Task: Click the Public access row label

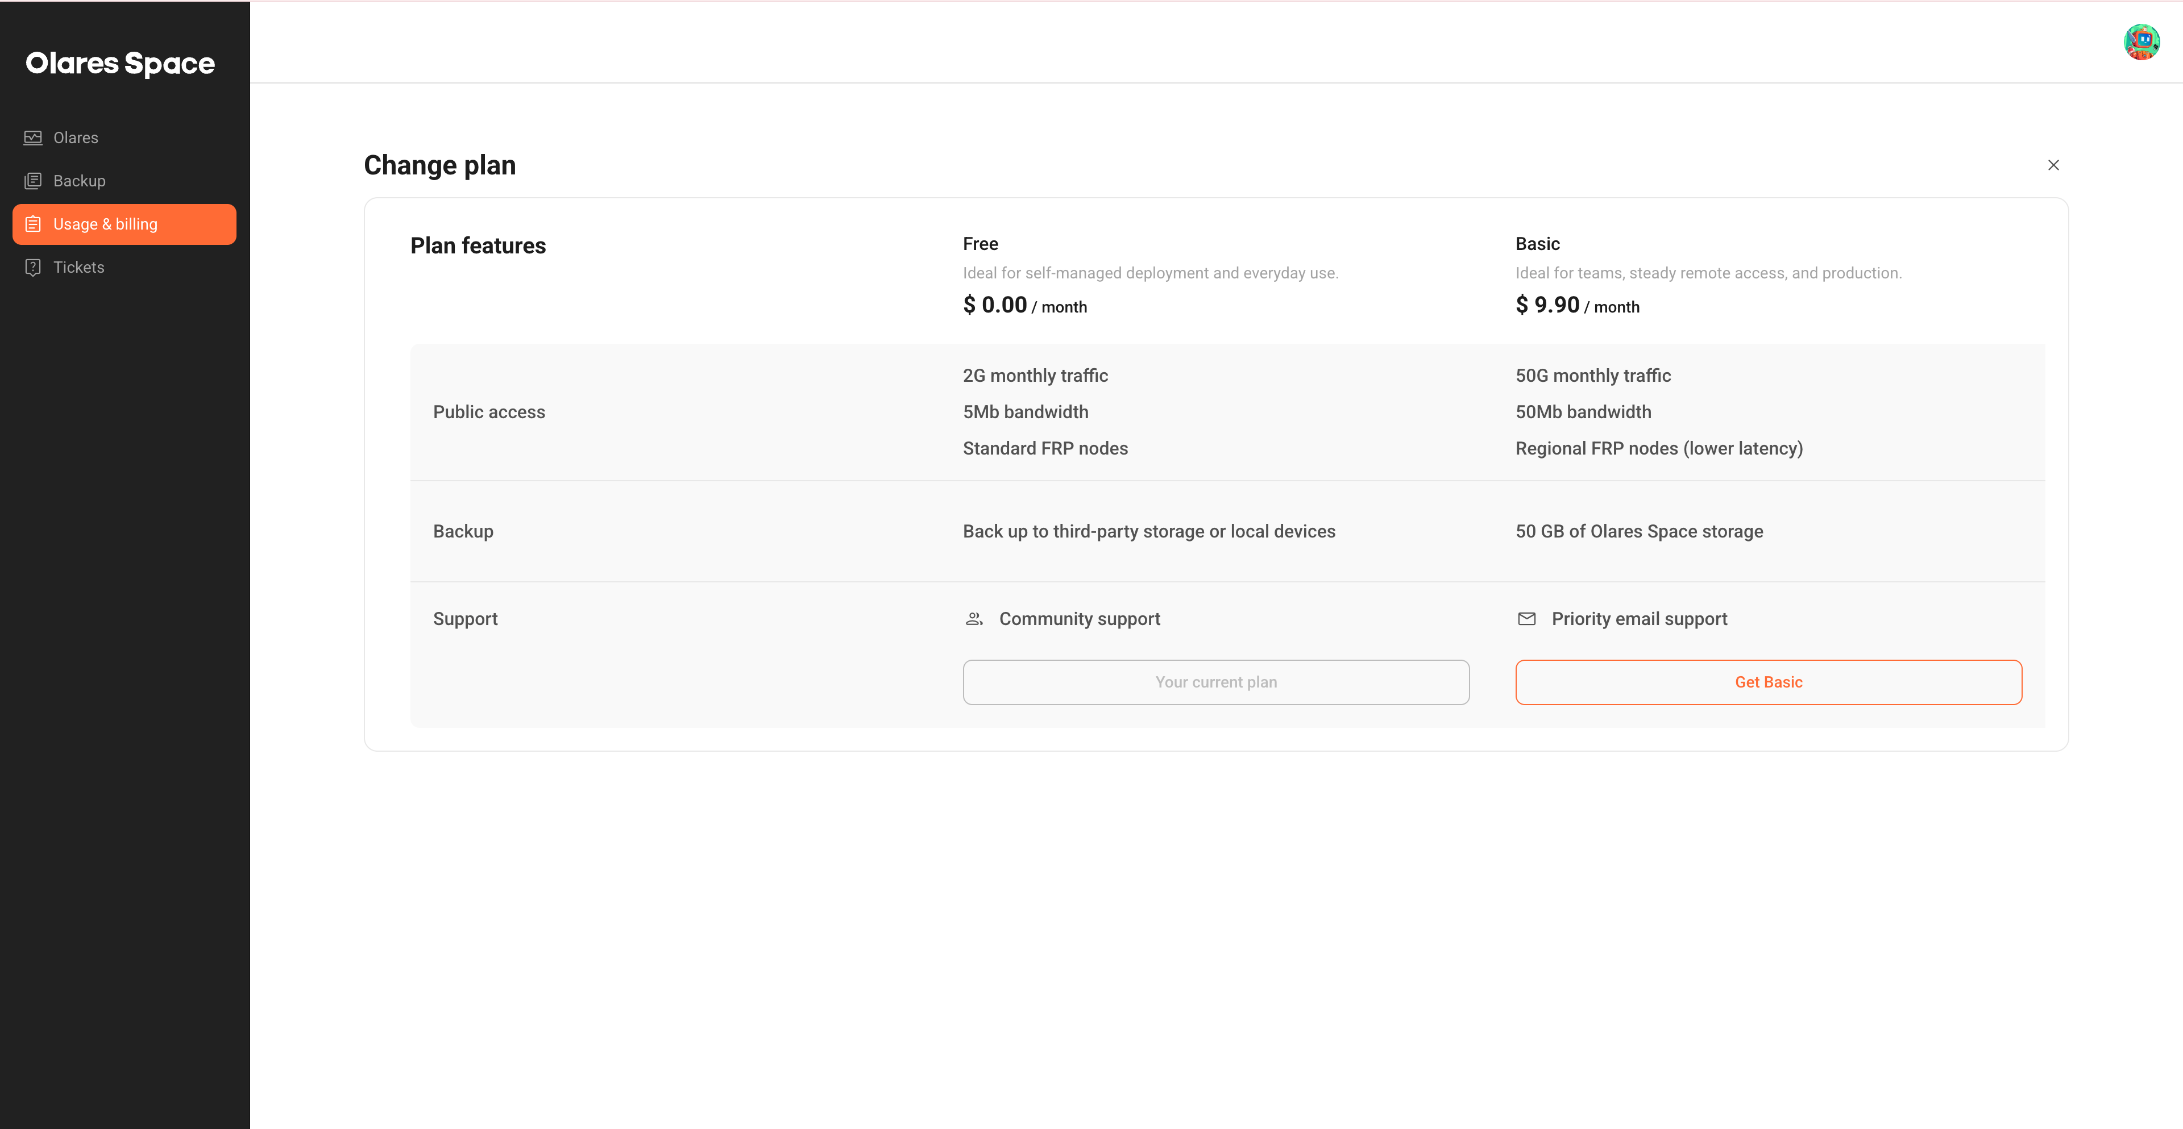Action: [x=489, y=413]
